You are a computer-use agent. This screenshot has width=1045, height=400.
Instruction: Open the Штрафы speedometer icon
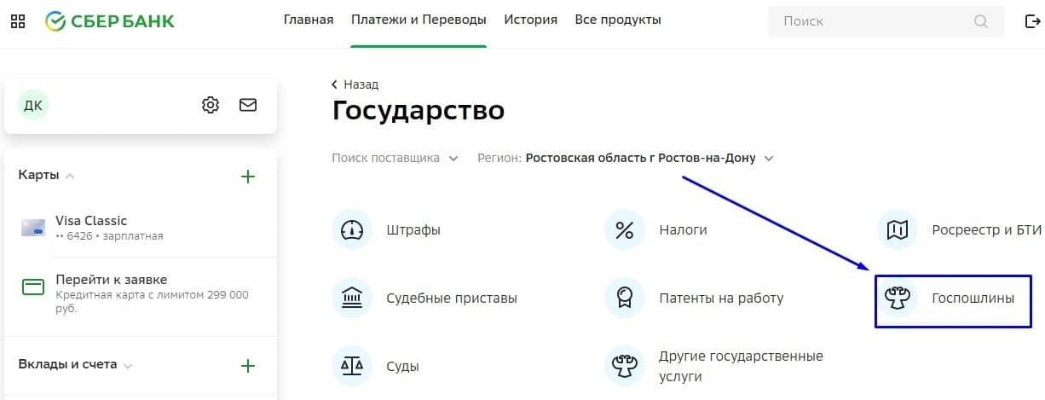click(351, 230)
